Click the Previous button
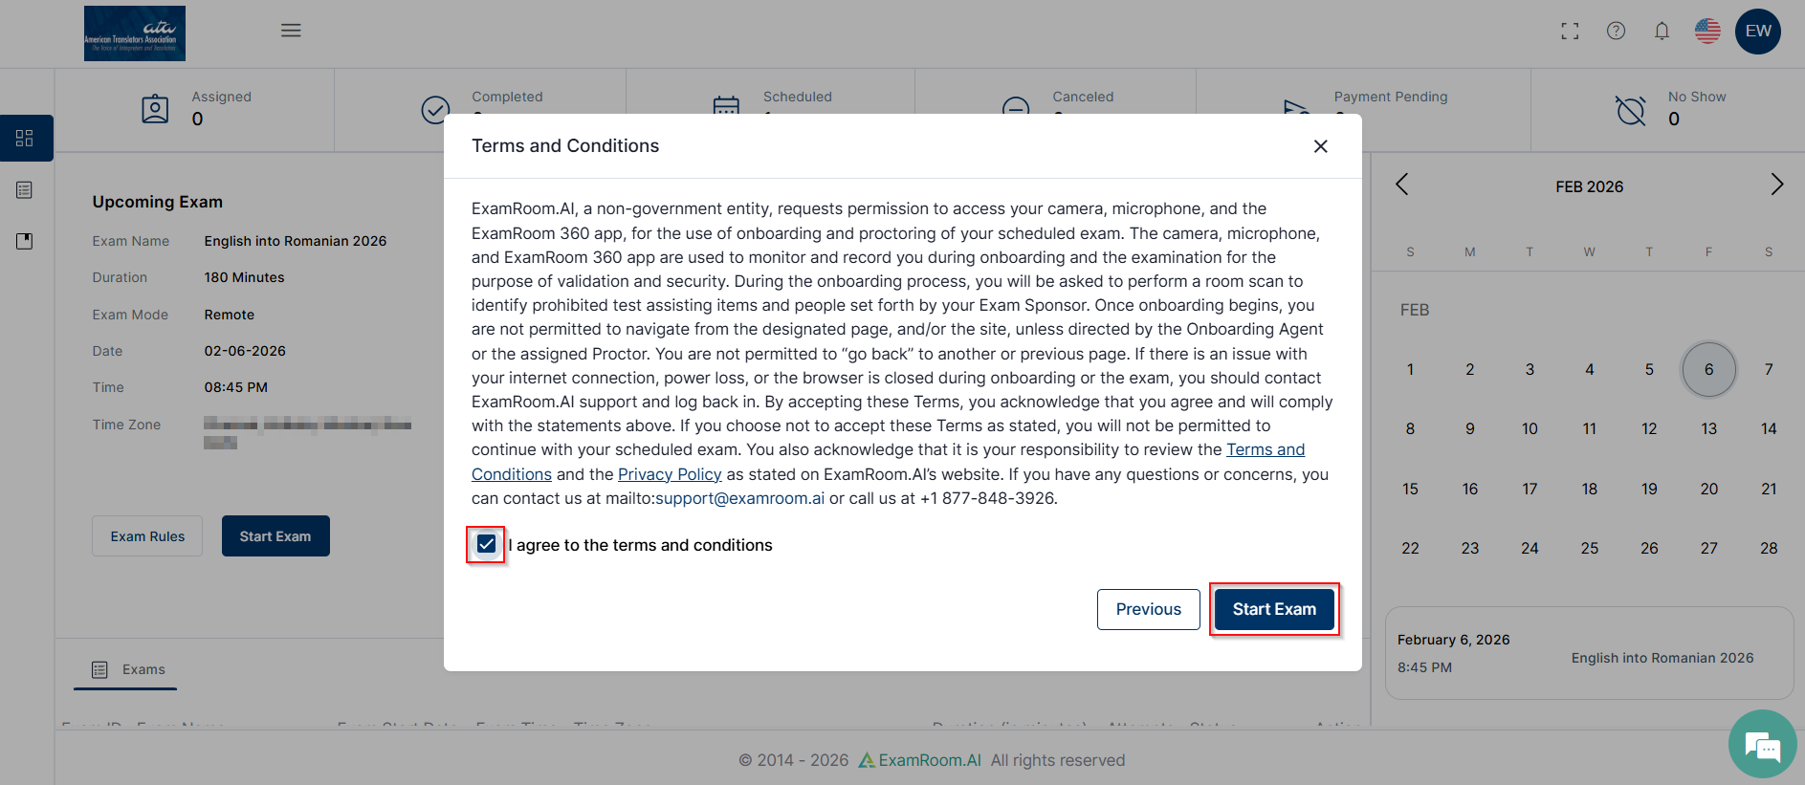1805x785 pixels. [1148, 609]
